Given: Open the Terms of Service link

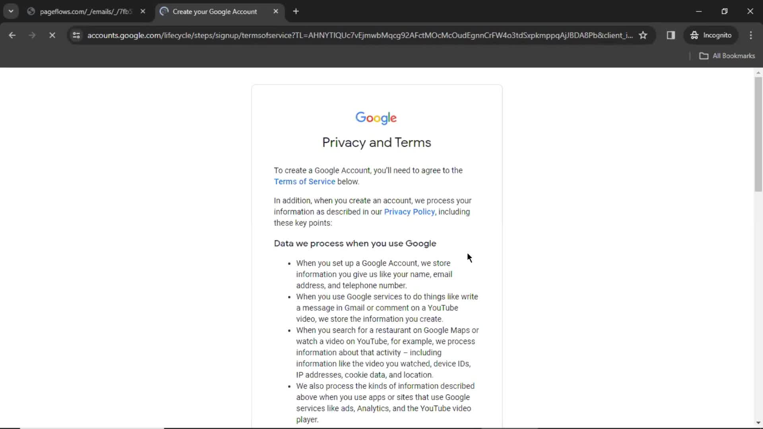Looking at the screenshot, I should point(304,182).
